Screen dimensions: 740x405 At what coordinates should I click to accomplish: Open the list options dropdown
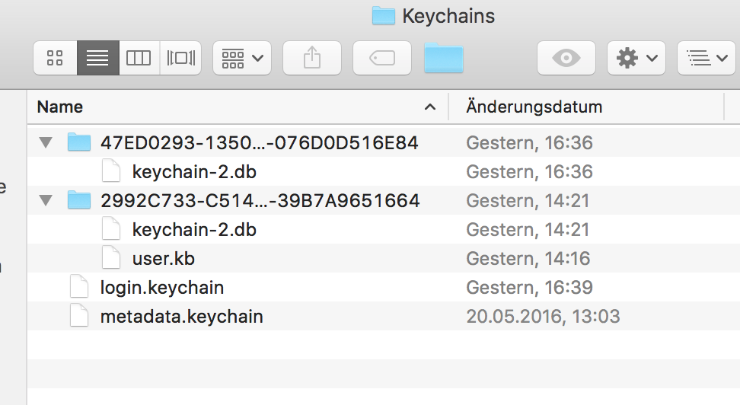point(704,58)
